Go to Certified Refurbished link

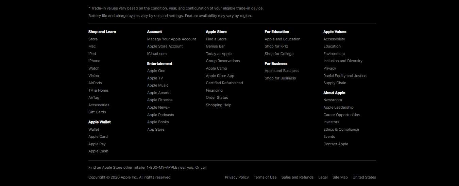click(224, 83)
